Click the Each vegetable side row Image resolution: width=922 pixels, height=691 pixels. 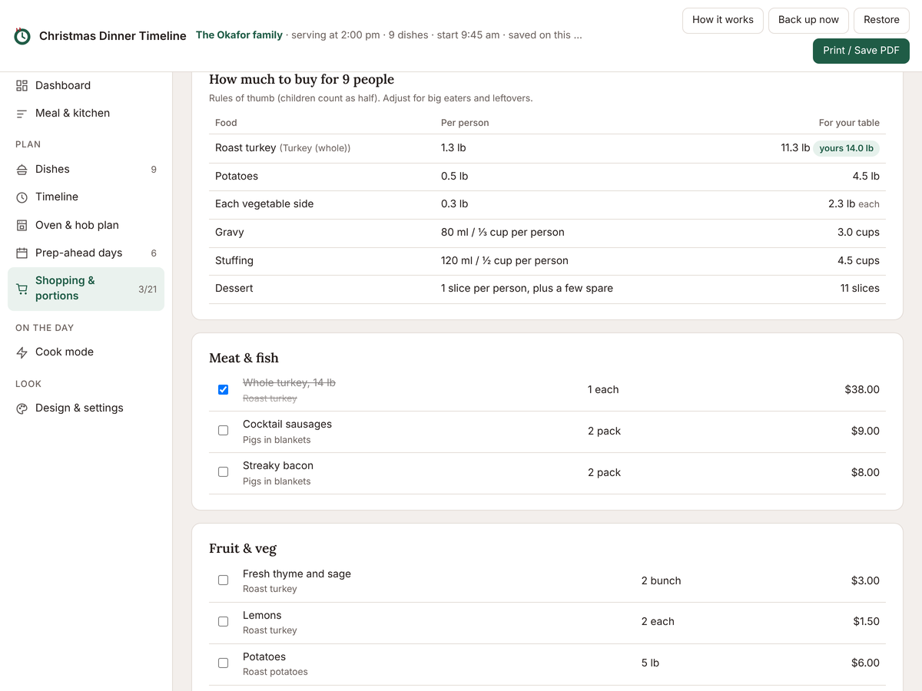pos(547,204)
